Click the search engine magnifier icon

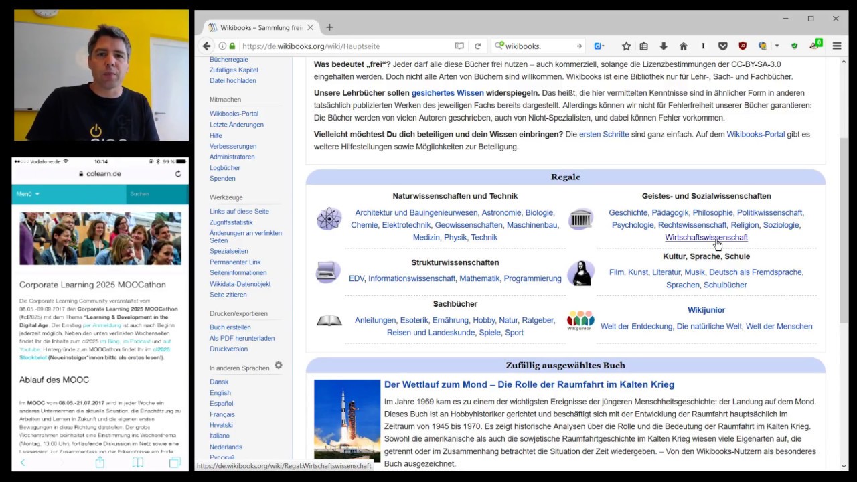coord(499,46)
